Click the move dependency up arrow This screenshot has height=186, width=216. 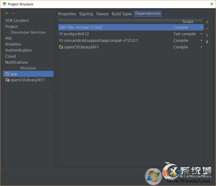(x=207, y=35)
